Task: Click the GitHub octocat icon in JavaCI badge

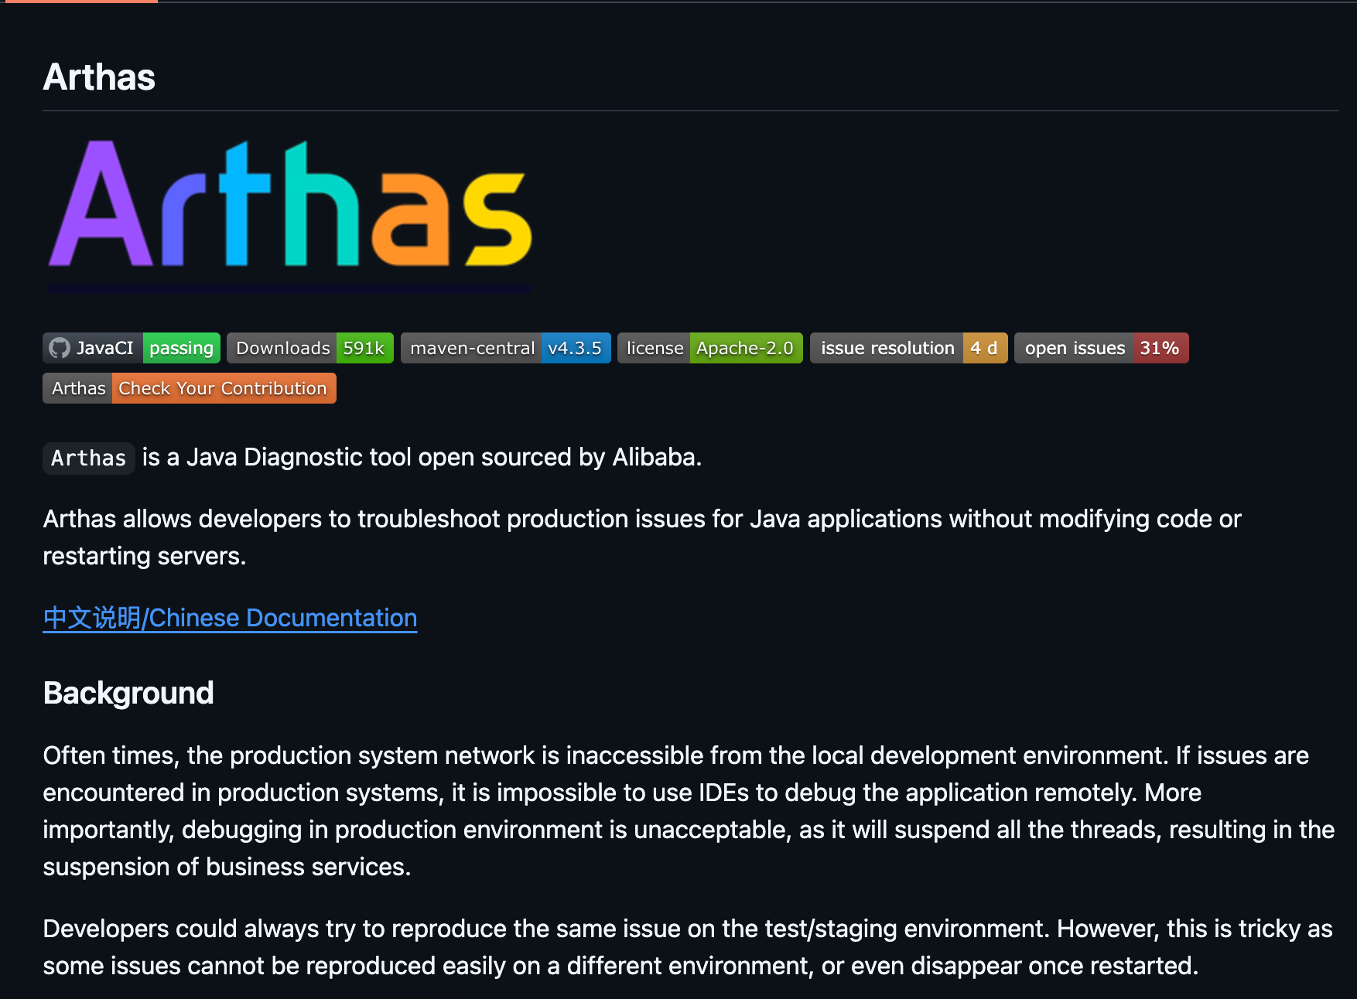Action: pos(60,348)
